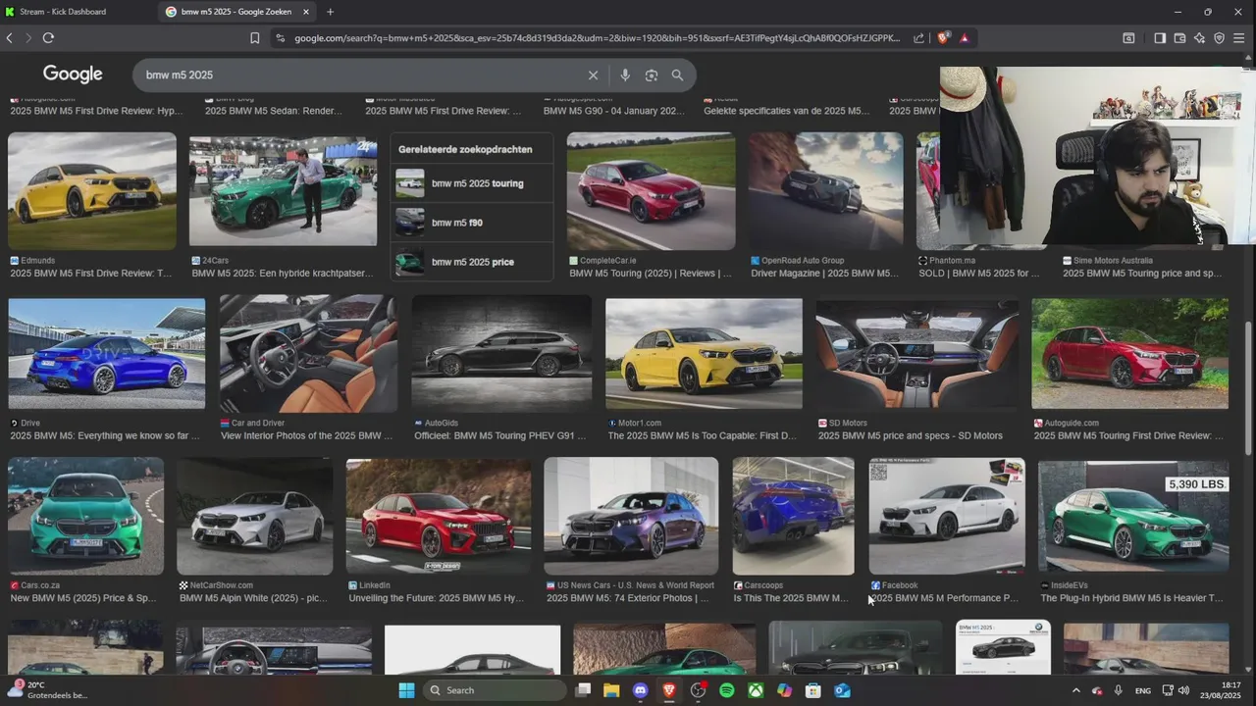Image resolution: width=1256 pixels, height=706 pixels.
Task: Open the tab search icon in the toolbar
Action: [x=1128, y=38]
